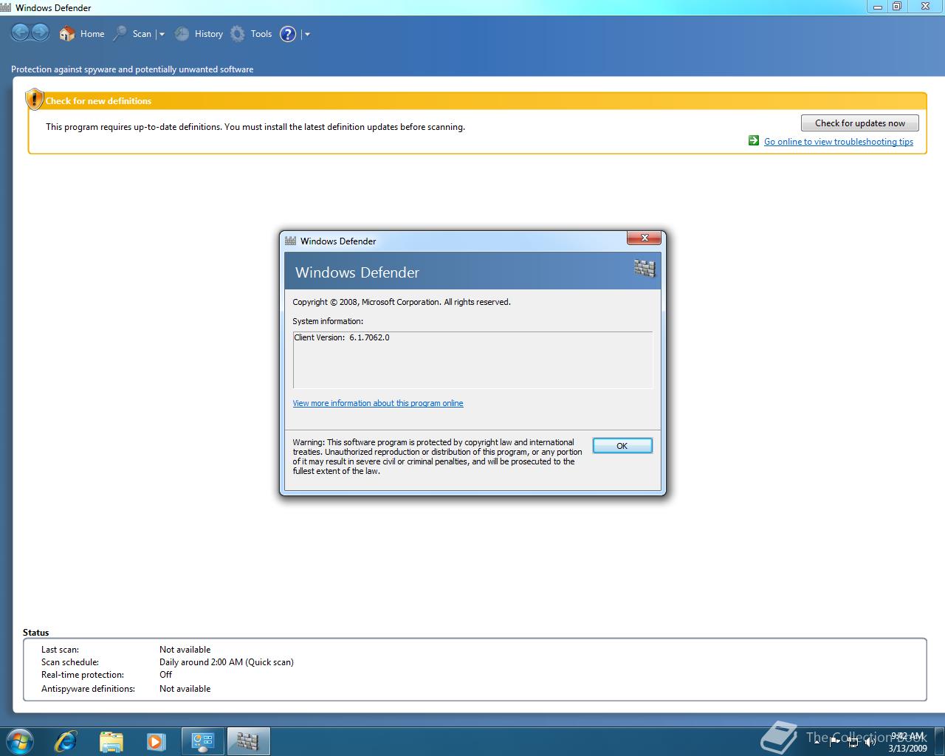The width and height of the screenshot is (945, 756).
Task: Open the Action Center flag tray icon
Action: click(836, 741)
